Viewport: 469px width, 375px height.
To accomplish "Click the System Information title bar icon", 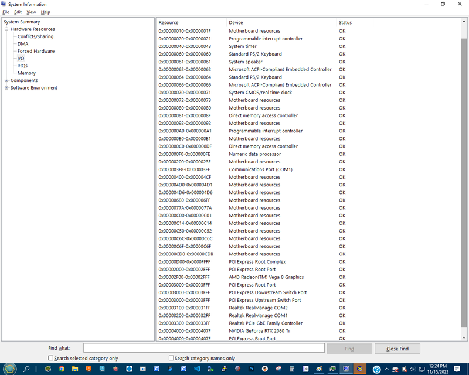I will click(x=4, y=4).
